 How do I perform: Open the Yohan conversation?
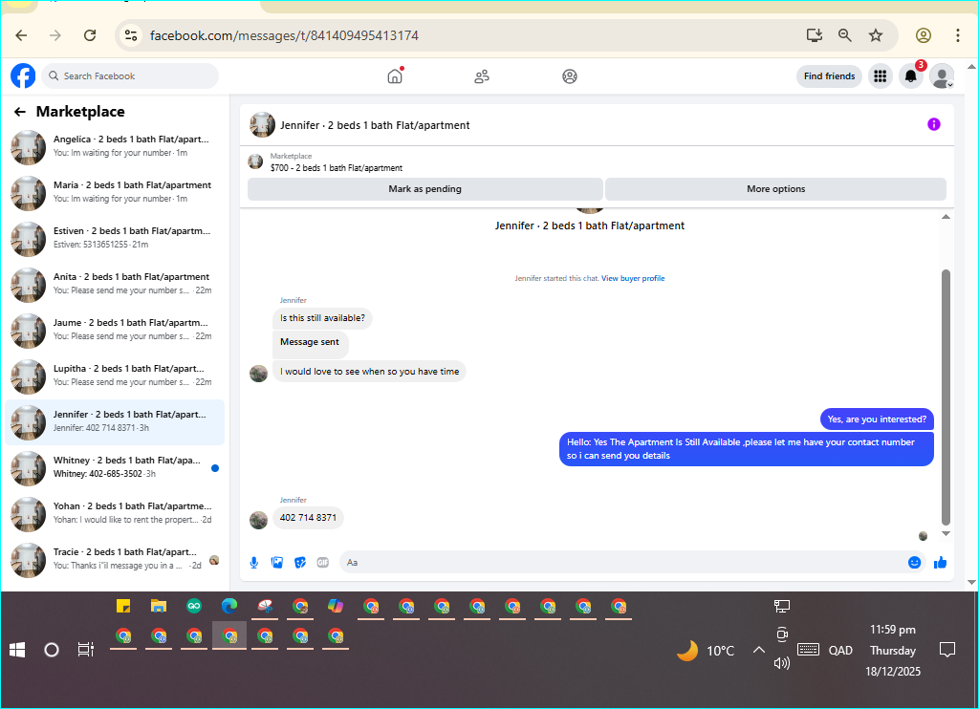tap(115, 514)
